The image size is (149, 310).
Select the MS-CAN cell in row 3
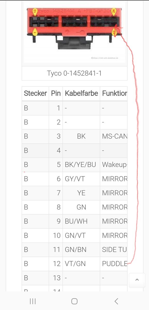[x=114, y=136]
